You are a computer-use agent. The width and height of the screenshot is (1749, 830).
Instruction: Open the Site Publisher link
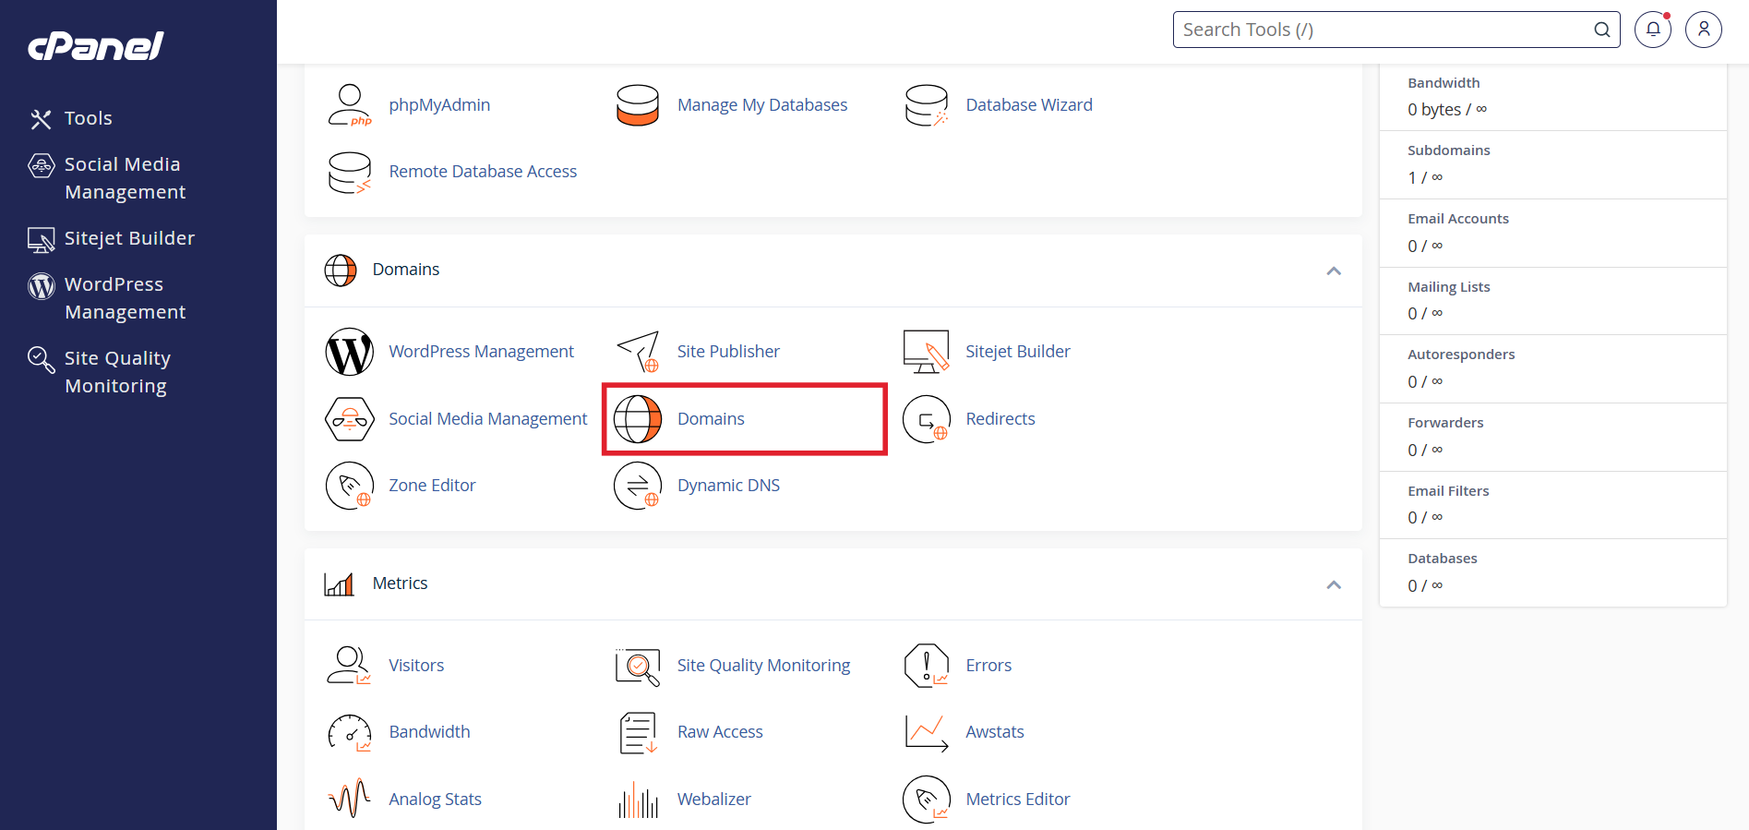click(728, 352)
